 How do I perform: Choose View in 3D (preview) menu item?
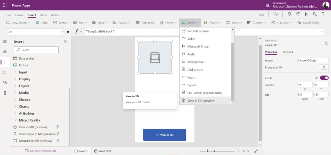tap(205, 101)
